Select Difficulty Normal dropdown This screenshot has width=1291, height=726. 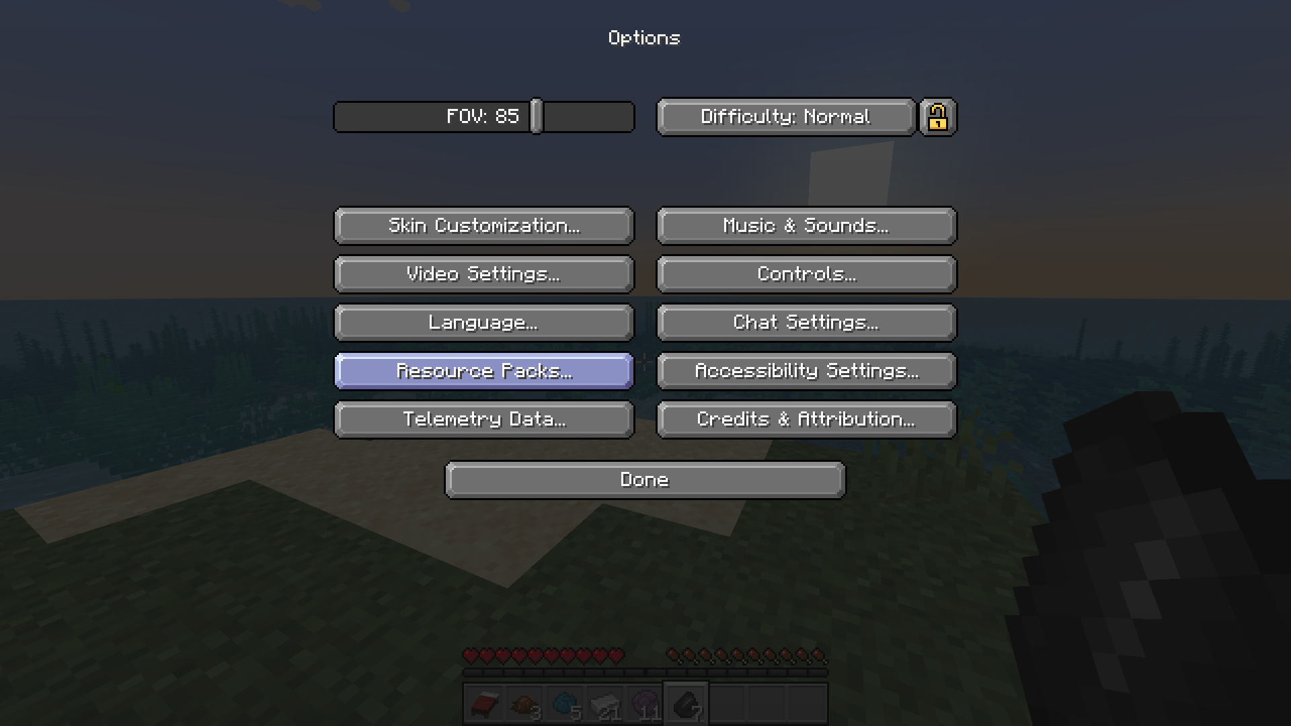[785, 116]
